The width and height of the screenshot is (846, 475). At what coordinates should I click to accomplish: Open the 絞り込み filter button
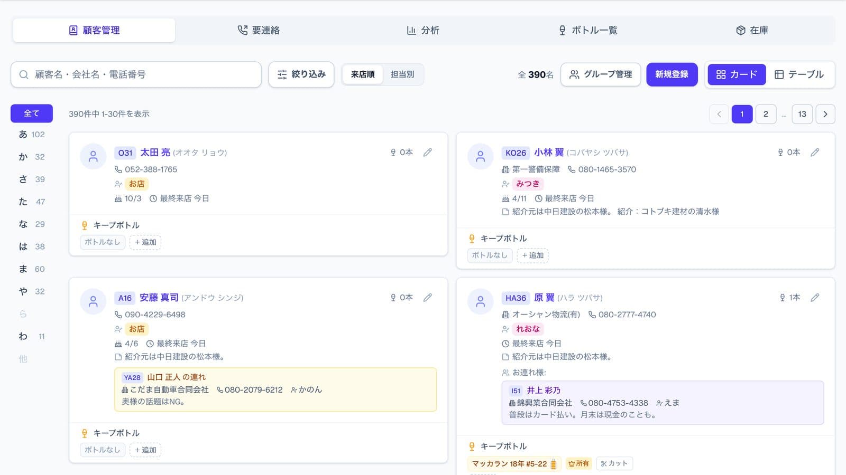click(x=301, y=74)
